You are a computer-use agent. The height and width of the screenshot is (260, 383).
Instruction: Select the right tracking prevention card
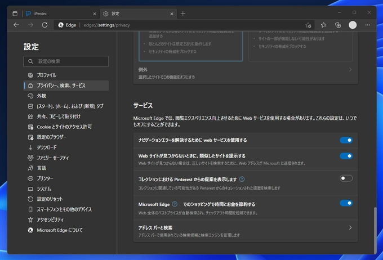click(x=300, y=46)
